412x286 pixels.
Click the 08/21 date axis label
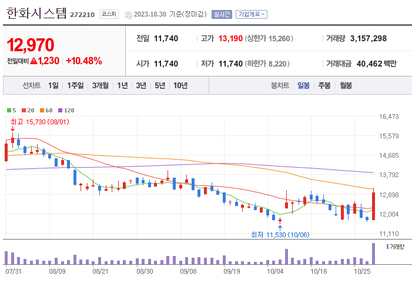[101, 271]
